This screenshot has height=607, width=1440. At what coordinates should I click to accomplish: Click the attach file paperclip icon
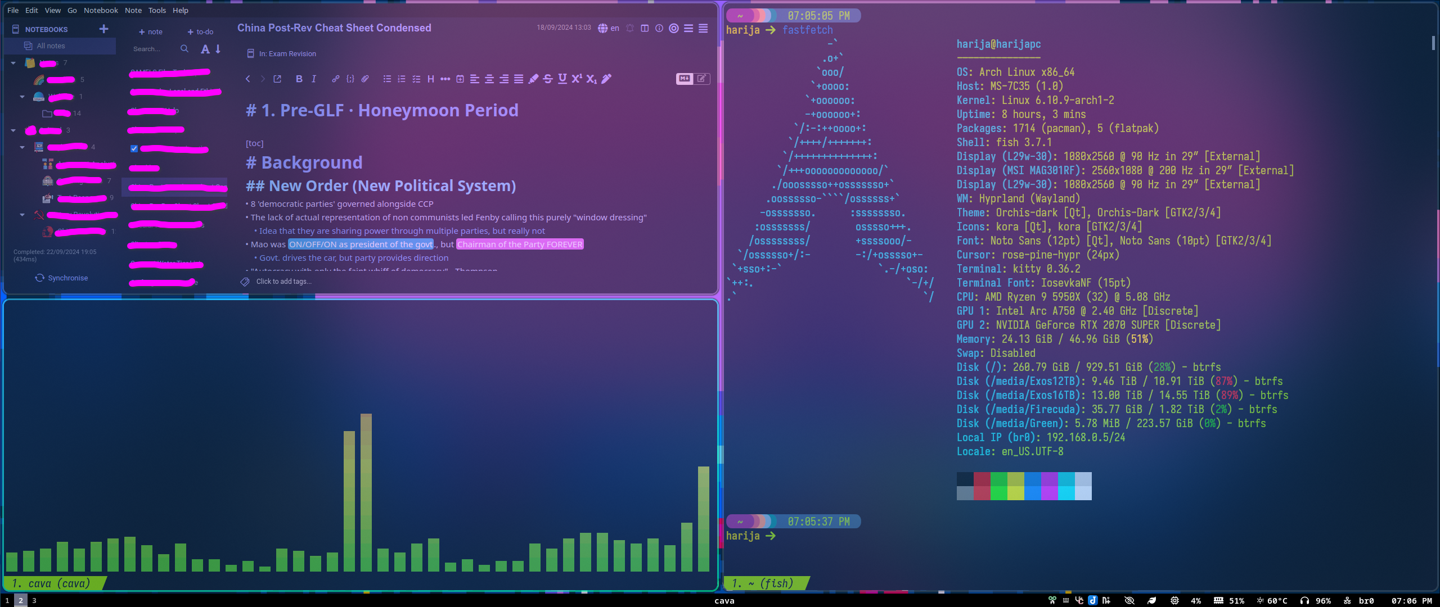[365, 79]
